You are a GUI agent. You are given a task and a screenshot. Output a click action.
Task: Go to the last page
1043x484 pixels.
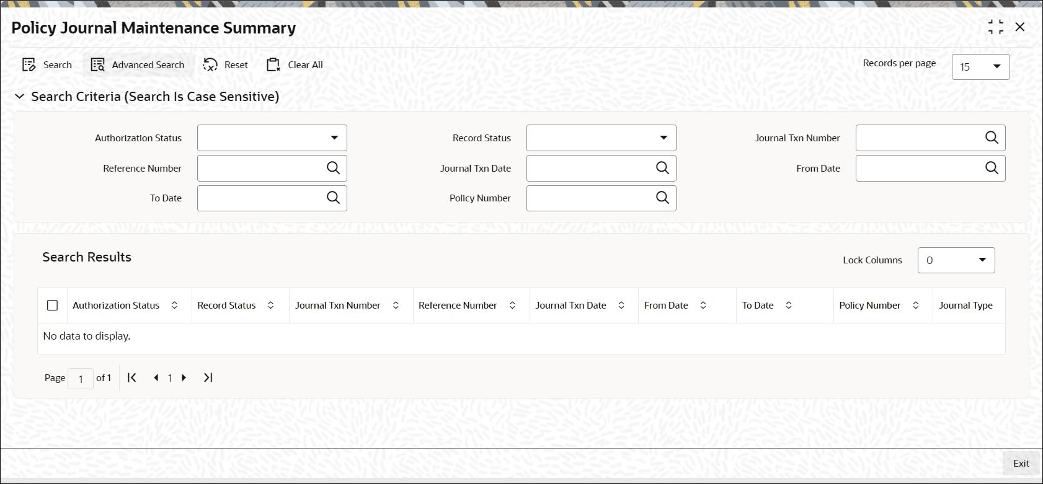tap(208, 377)
